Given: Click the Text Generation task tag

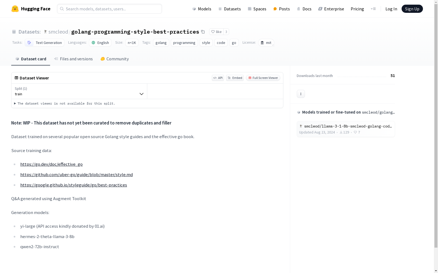Looking at the screenshot, I should [x=44, y=43].
